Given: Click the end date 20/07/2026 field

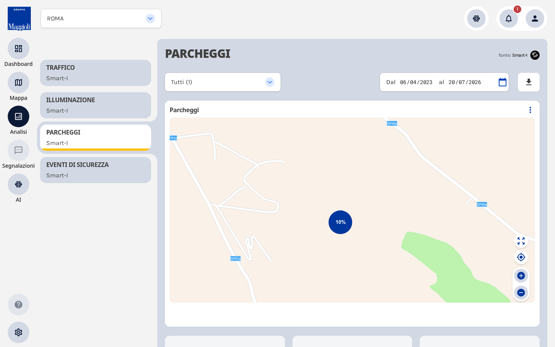Looking at the screenshot, I should 465,82.
